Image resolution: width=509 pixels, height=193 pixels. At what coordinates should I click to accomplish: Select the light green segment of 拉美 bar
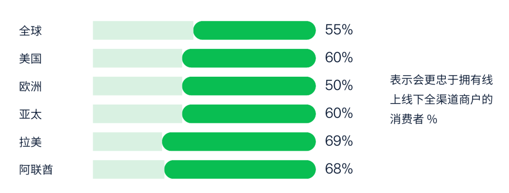(127, 142)
